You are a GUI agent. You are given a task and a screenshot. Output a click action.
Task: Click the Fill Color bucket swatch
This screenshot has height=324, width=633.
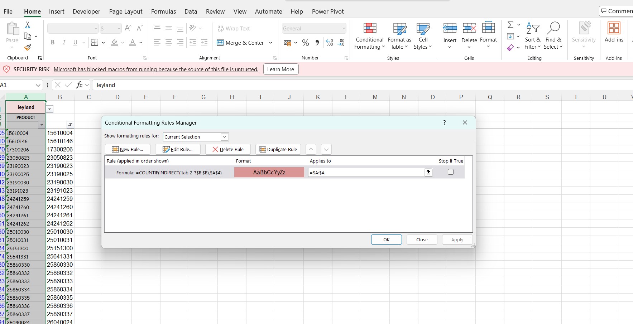click(114, 43)
